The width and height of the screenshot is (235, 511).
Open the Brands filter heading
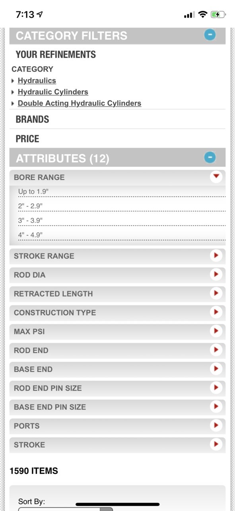click(x=32, y=119)
